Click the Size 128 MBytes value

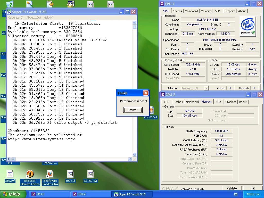pyautogui.click(x=189, y=115)
